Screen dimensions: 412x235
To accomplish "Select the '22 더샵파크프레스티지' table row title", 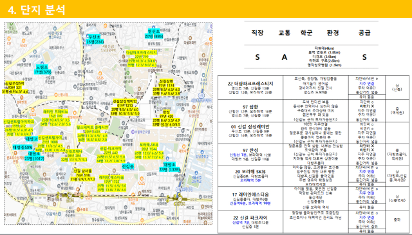I will tap(250, 84).
